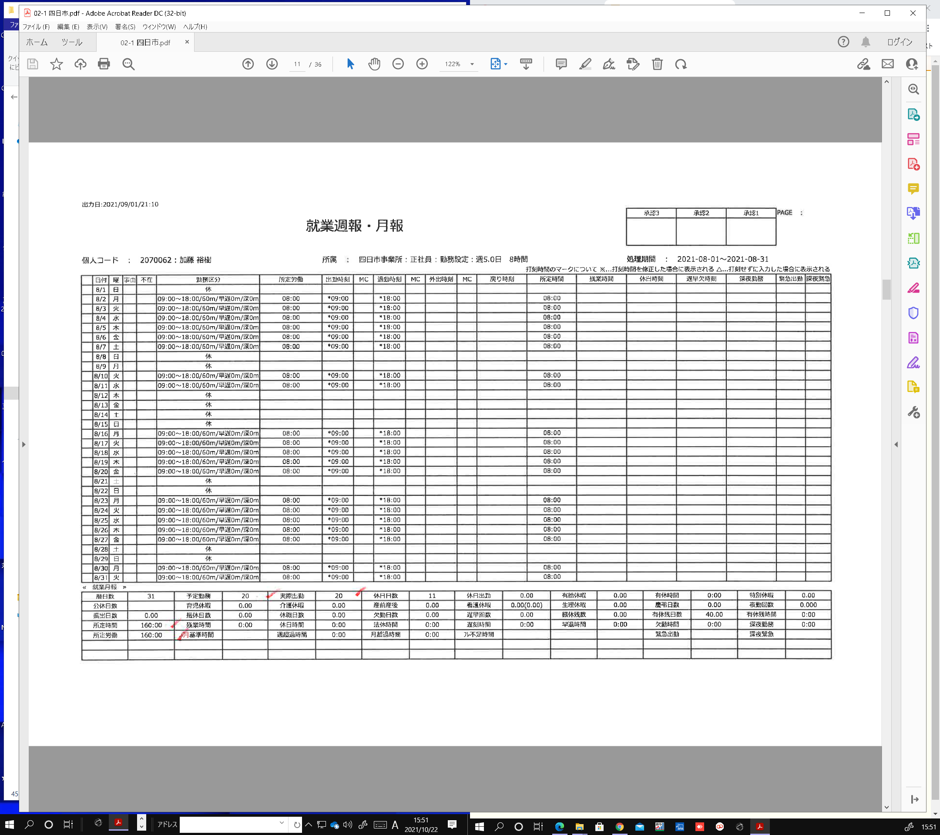Click the Zoom out minus icon
940x835 pixels.
(398, 64)
